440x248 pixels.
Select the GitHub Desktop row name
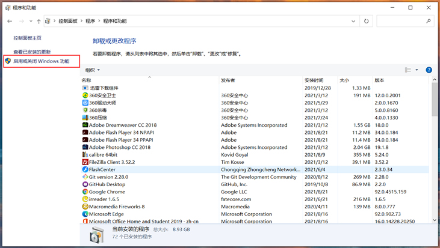pos(107,184)
